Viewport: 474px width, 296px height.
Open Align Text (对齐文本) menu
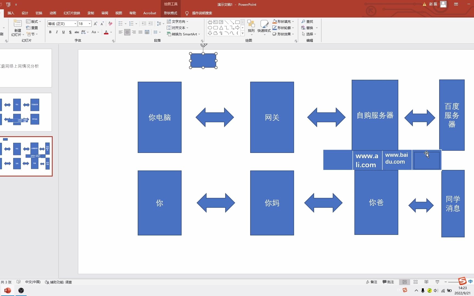[177, 28]
